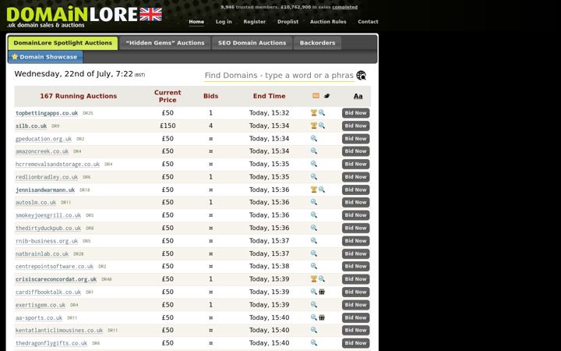Click the End Time column header
Screen dimensions: 561x351
(269, 96)
